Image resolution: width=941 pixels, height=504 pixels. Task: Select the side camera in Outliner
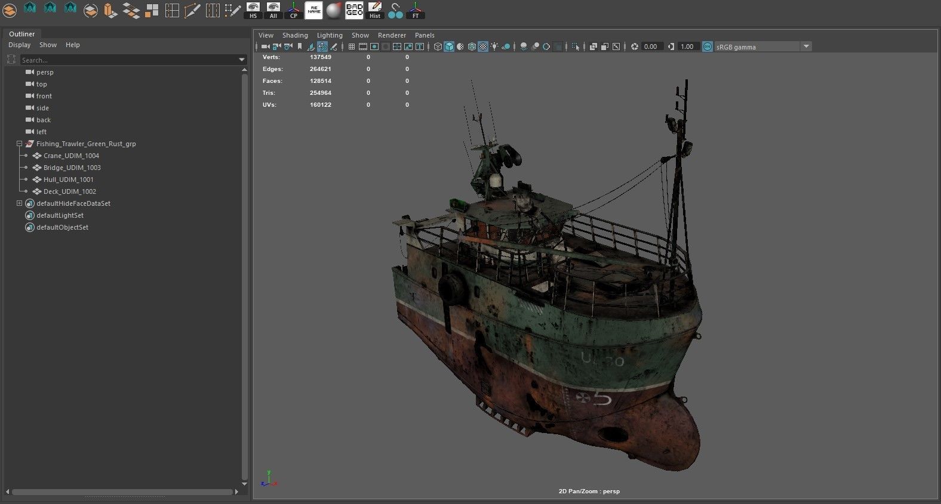coord(42,108)
